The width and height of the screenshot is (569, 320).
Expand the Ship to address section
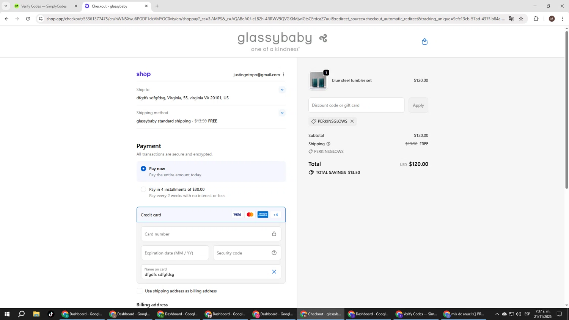[x=282, y=90]
